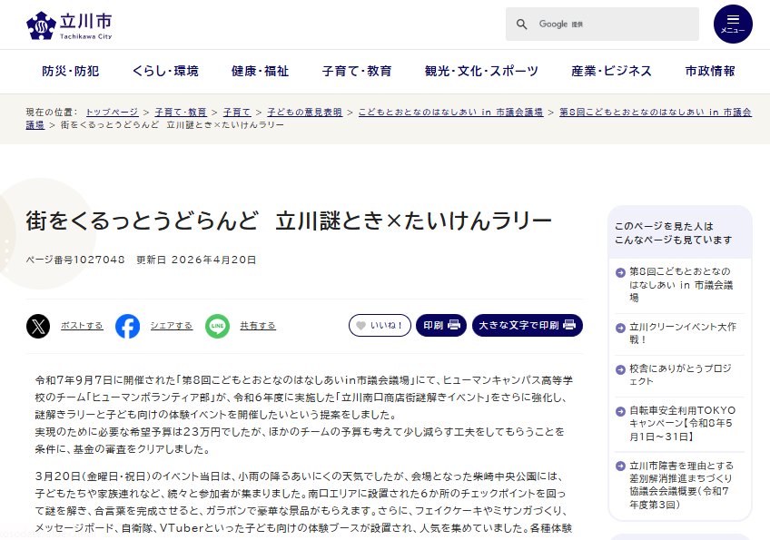Click the ページ番号1027048 text
The image size is (770, 540).
click(75, 260)
